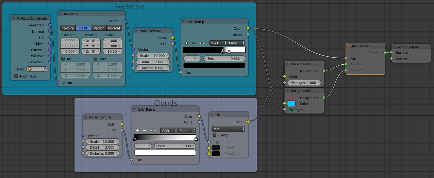Select Vector mapping type tab
The image size is (434, 178).
pyautogui.click(x=99, y=28)
